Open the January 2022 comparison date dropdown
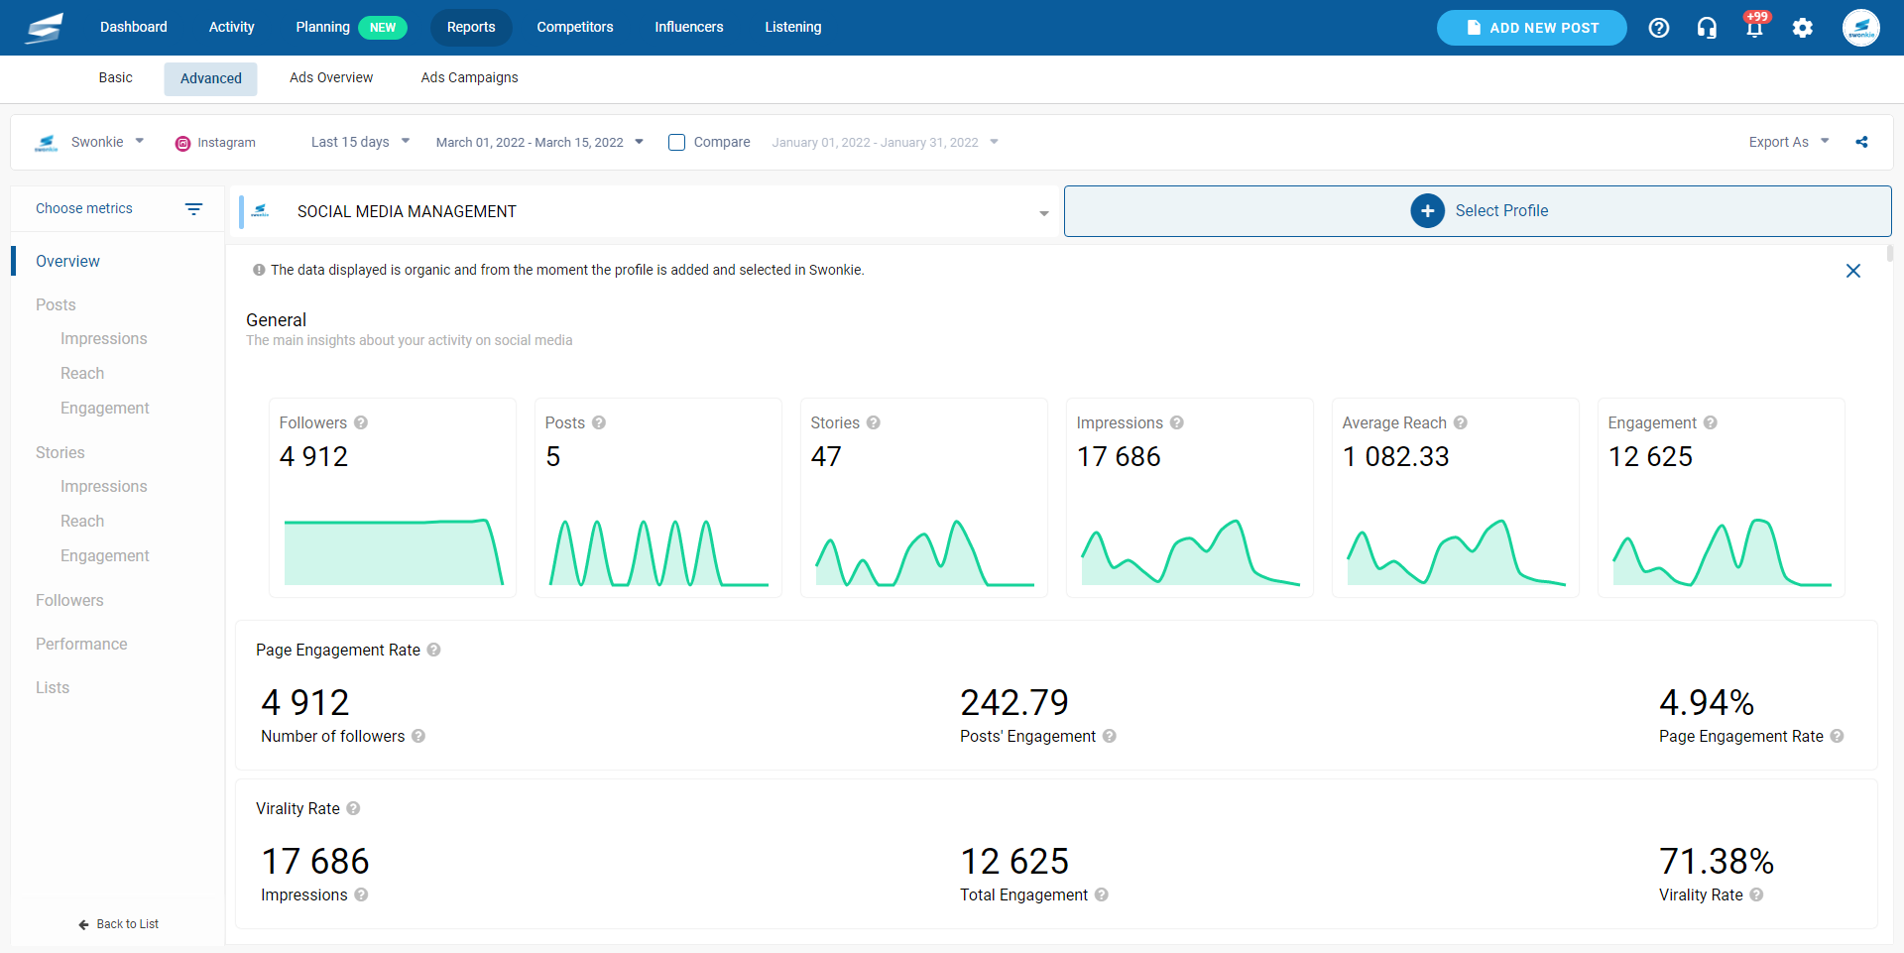 [885, 142]
